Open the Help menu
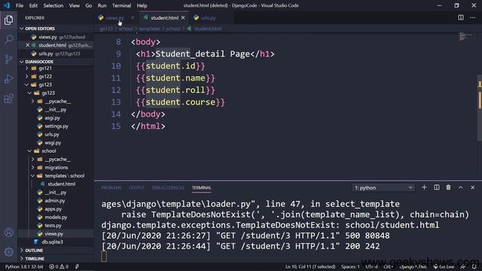The width and height of the screenshot is (482, 271). (142, 5)
